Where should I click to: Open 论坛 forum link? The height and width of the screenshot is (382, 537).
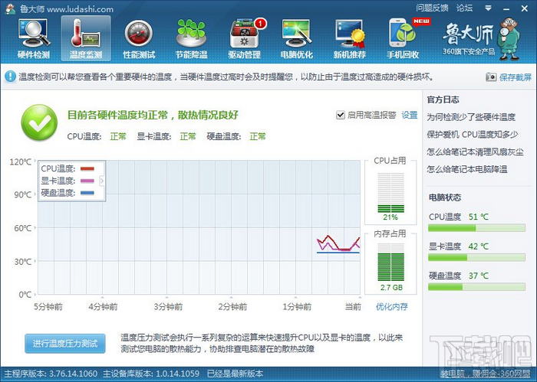point(464,8)
